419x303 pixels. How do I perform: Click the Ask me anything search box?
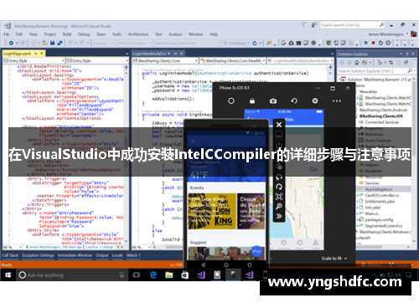coord(72,275)
